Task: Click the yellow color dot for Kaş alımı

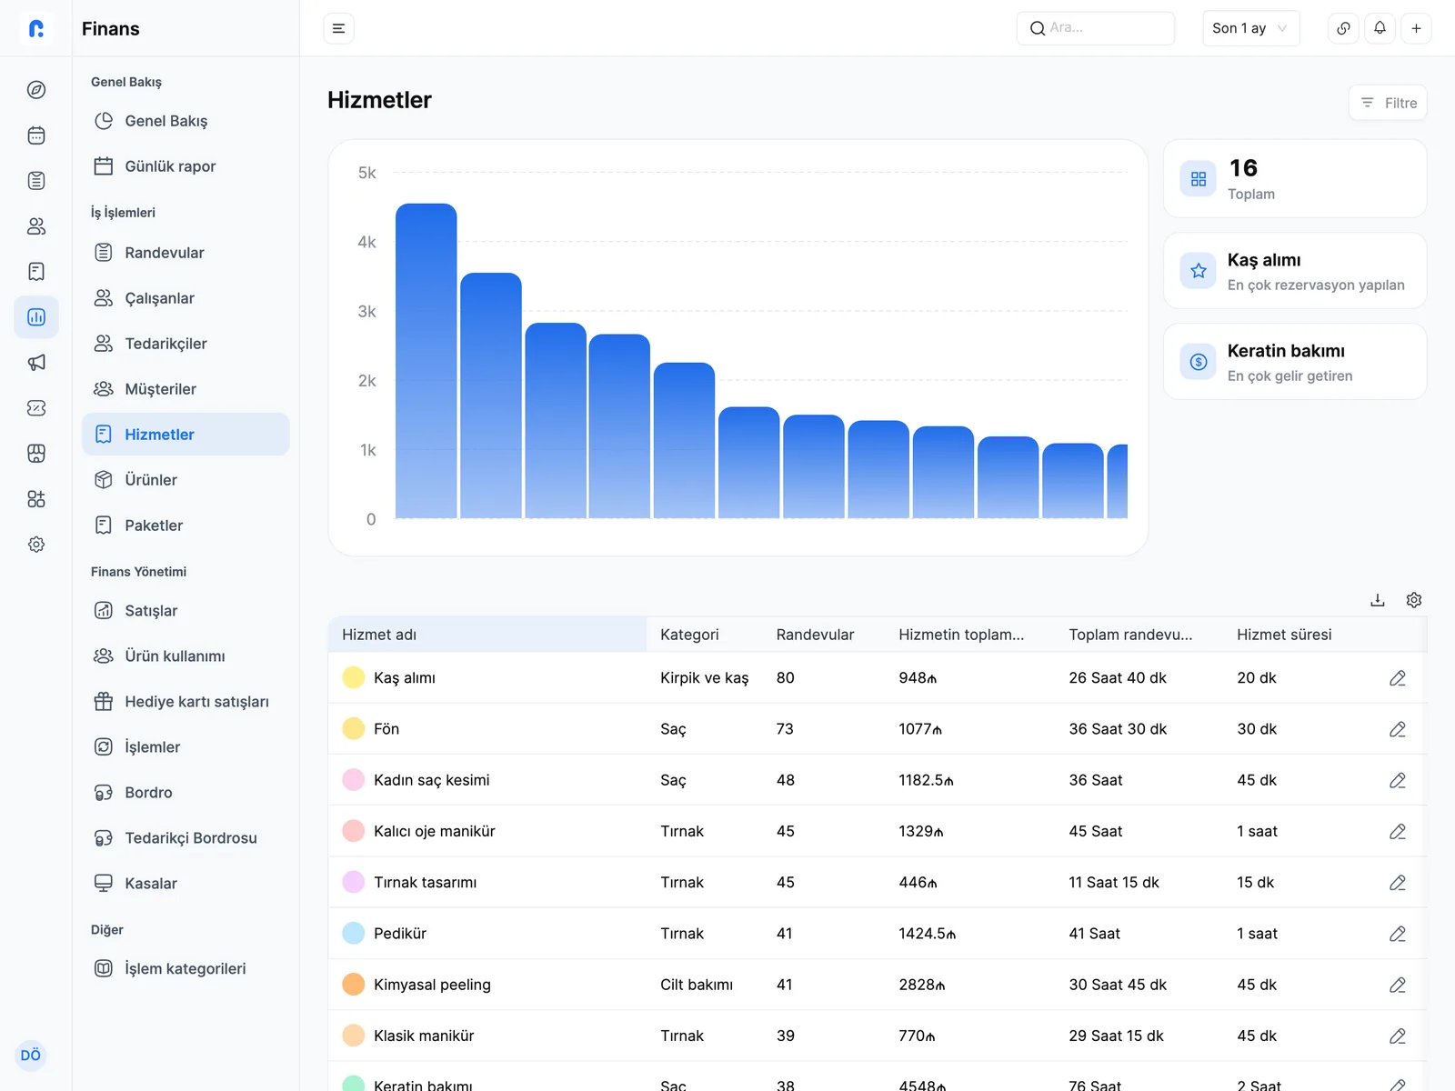Action: click(x=354, y=678)
